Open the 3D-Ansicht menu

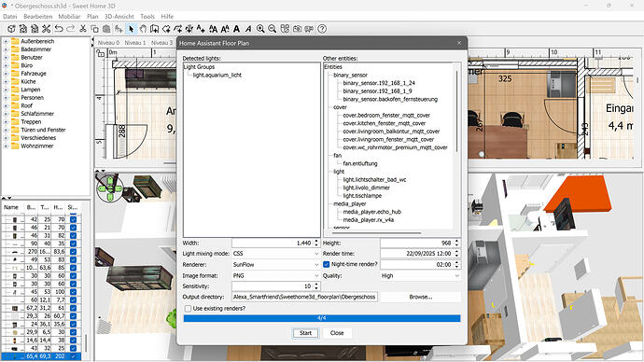[119, 17]
